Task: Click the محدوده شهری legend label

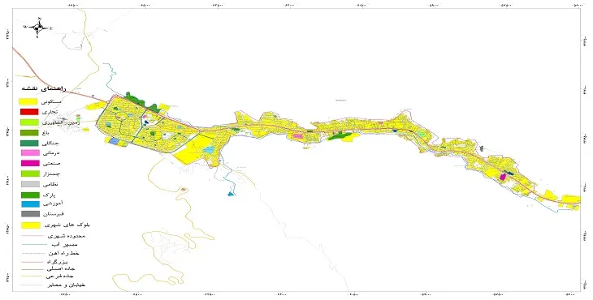Action: coord(67,236)
